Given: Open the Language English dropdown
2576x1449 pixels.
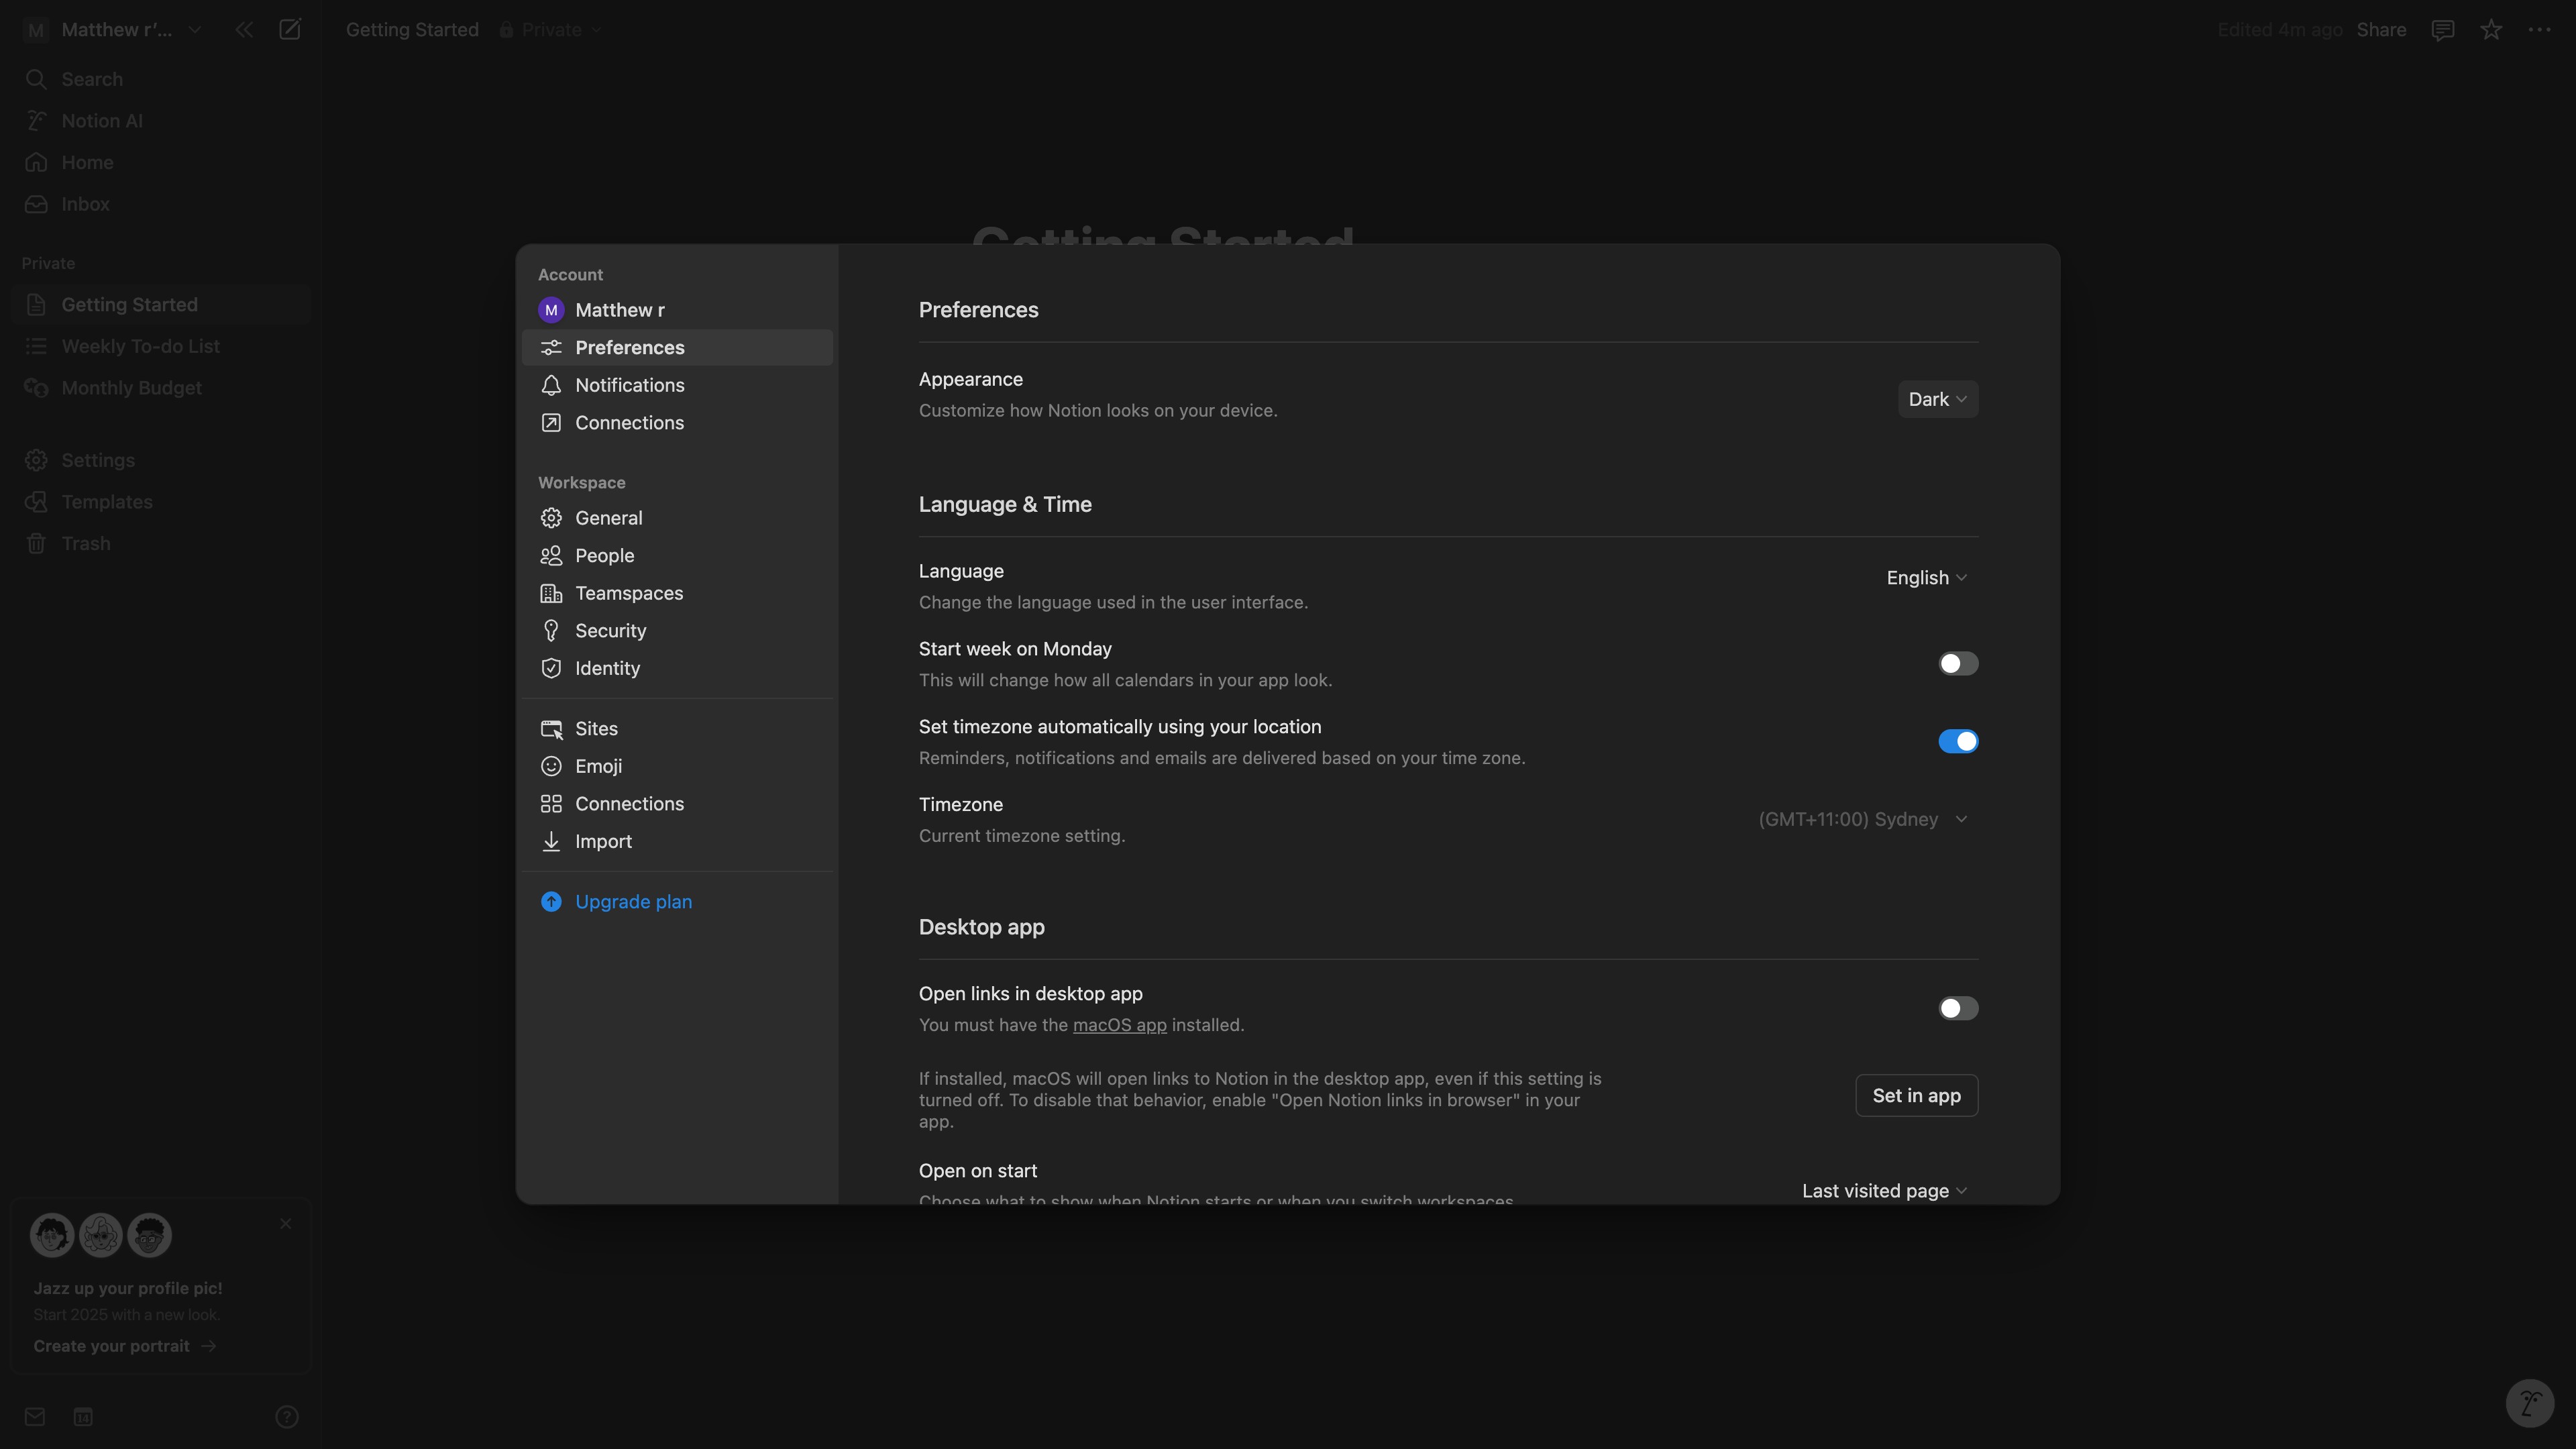Looking at the screenshot, I should 1927,578.
